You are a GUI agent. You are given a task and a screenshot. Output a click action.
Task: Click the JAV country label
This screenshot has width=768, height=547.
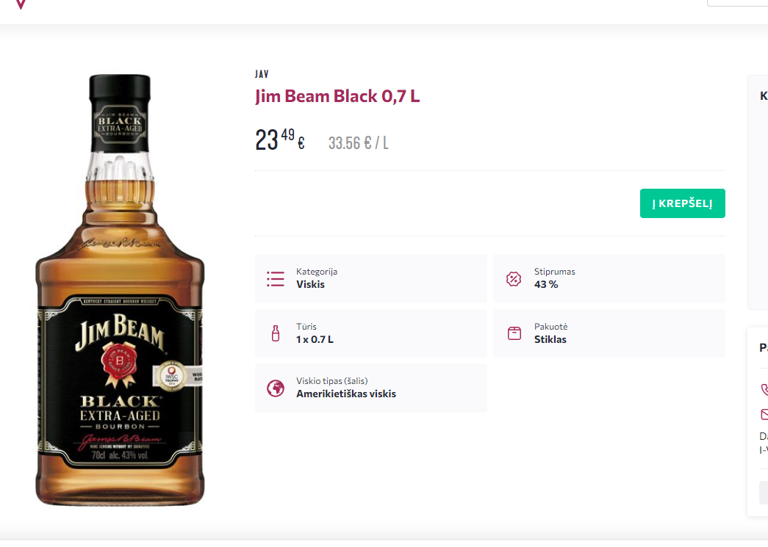(x=262, y=74)
